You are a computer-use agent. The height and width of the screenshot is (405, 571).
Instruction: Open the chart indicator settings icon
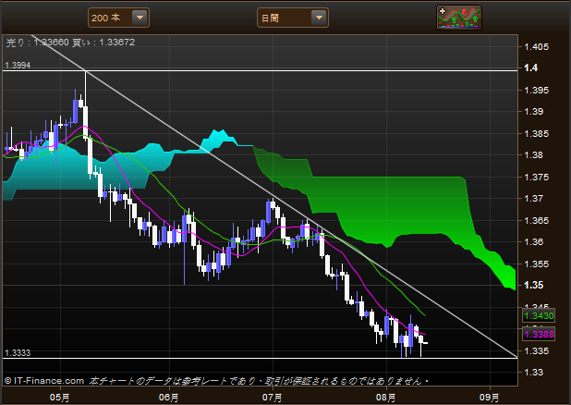click(459, 18)
